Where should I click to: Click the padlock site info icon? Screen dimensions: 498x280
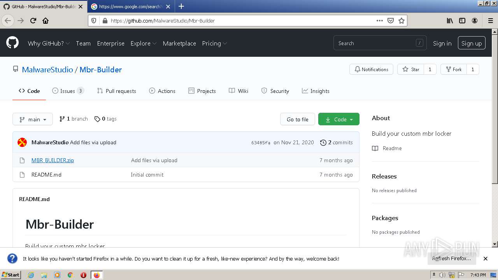coord(104,21)
